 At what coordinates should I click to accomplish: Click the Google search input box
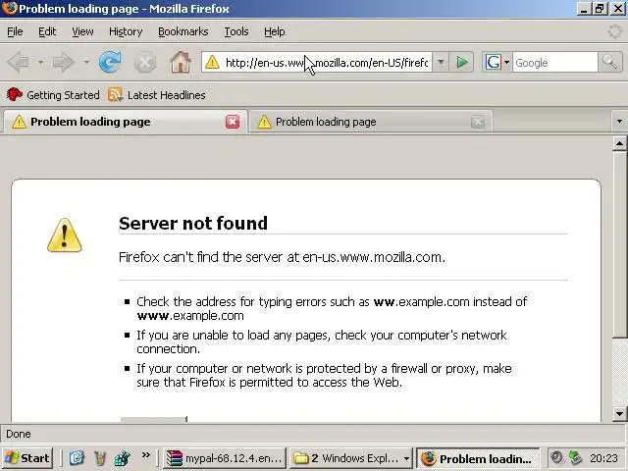click(x=554, y=63)
